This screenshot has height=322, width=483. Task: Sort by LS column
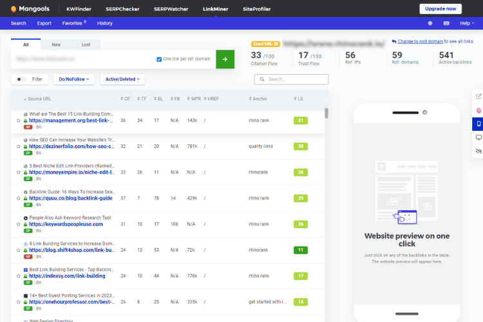click(298, 99)
